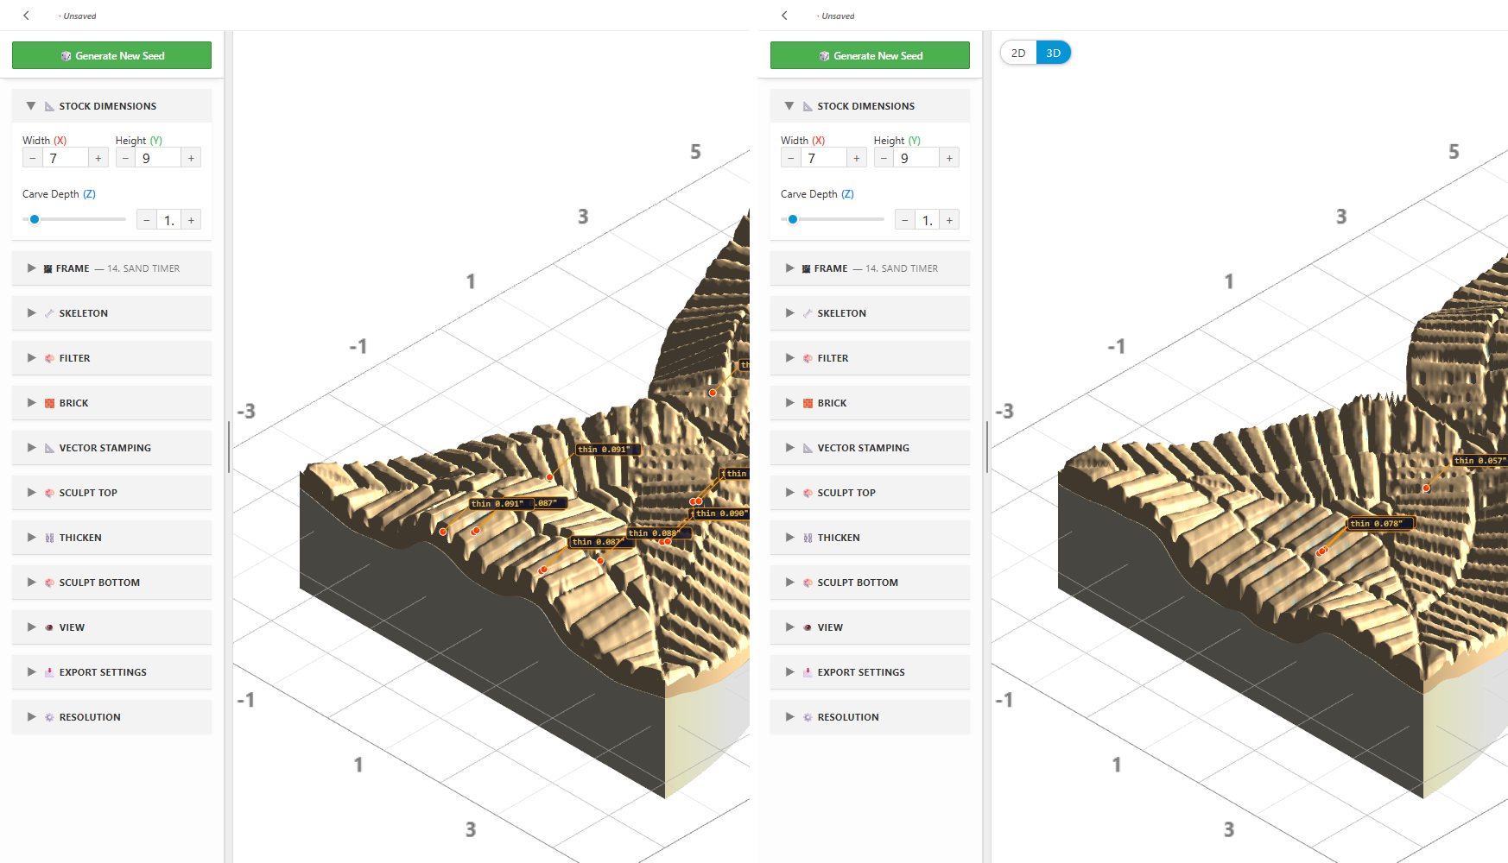
Task: Click View eye icon in left window
Action: (49, 627)
